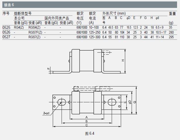180x140 pixels.
Task: Click the H dimension label in side view
Action: (123, 61)
